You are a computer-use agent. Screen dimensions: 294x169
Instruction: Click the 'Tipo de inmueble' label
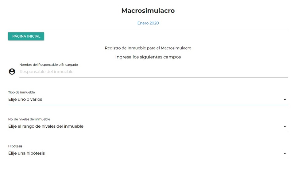tap(21, 92)
